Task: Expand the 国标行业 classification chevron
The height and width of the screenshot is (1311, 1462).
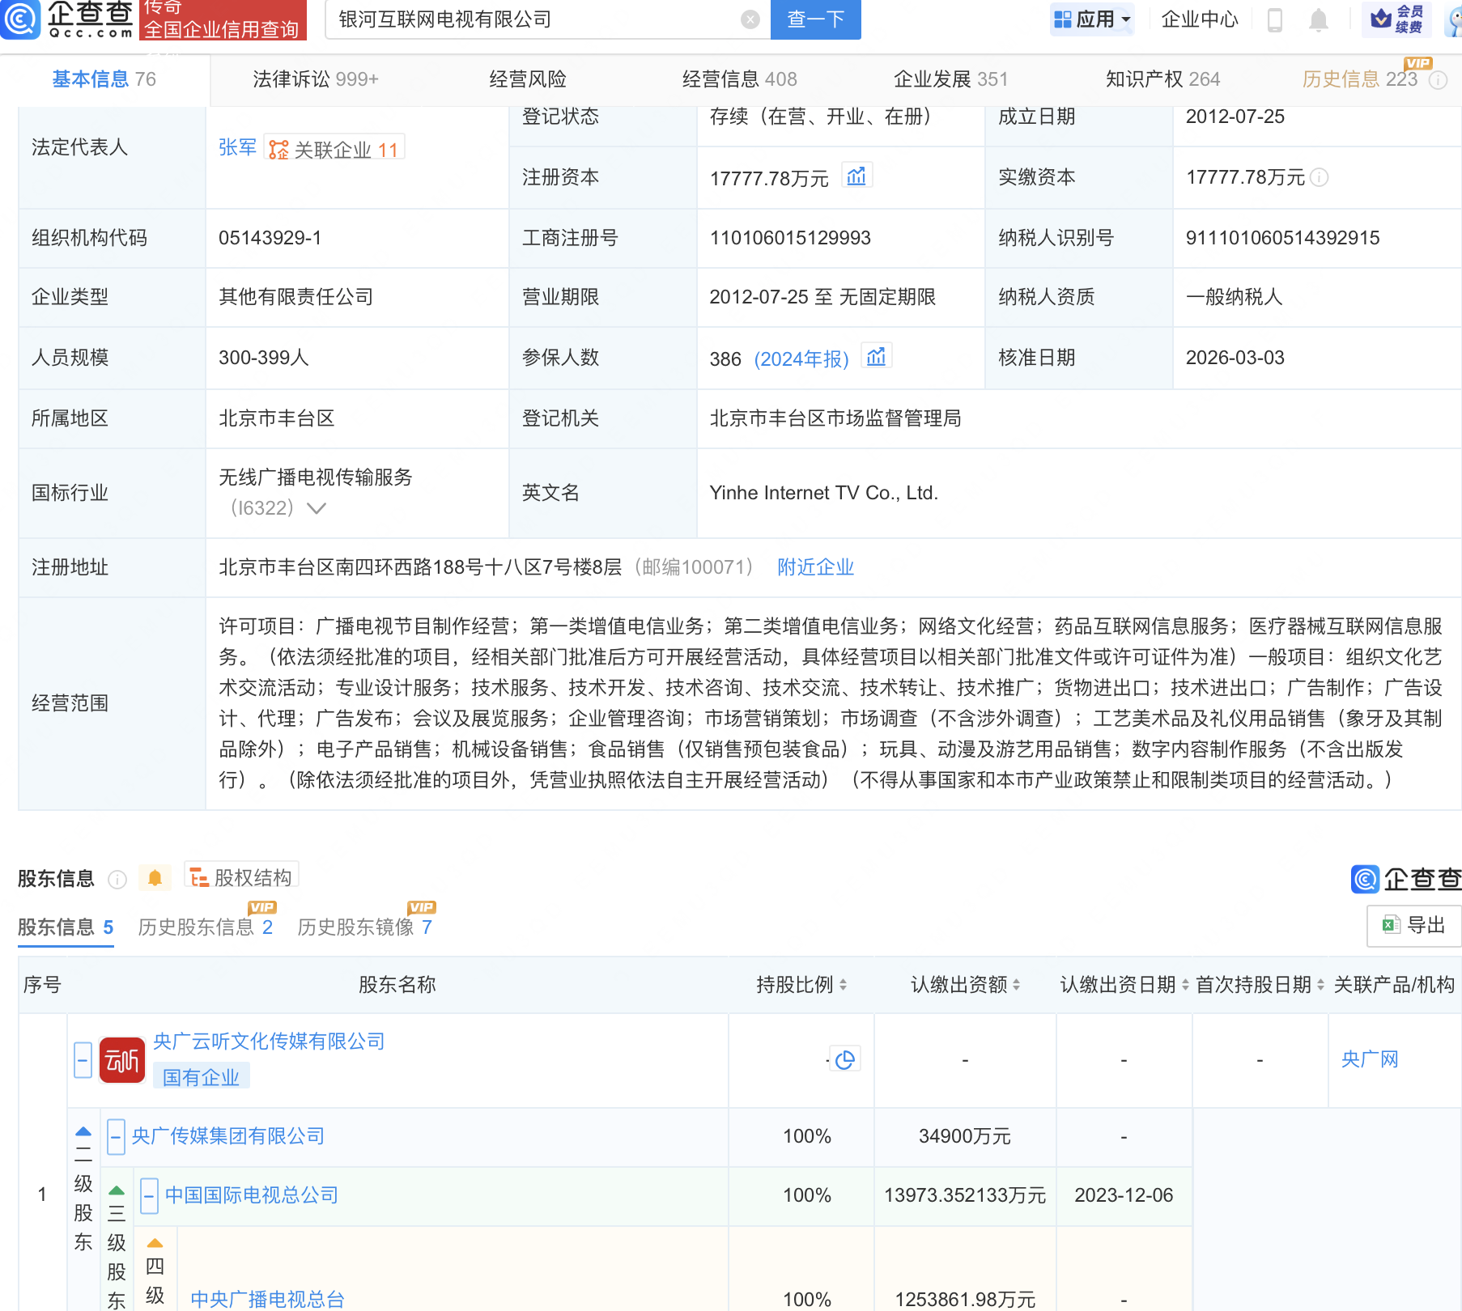Action: [x=317, y=508]
